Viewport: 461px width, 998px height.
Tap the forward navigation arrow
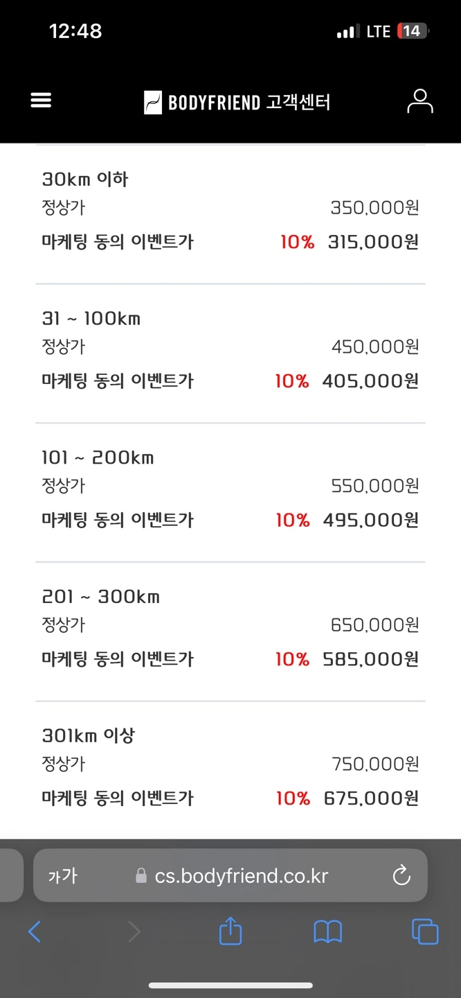(134, 932)
